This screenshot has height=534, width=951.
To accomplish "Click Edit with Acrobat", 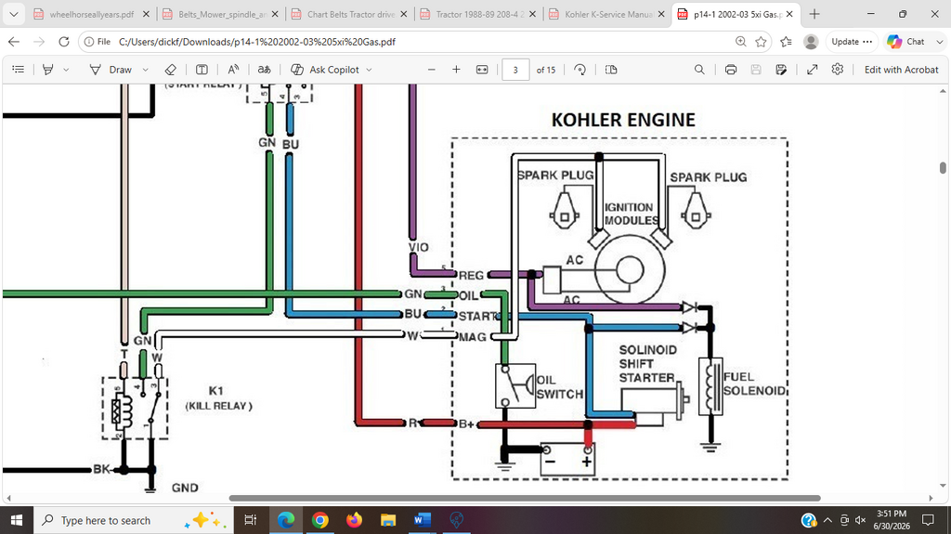I will click(901, 70).
